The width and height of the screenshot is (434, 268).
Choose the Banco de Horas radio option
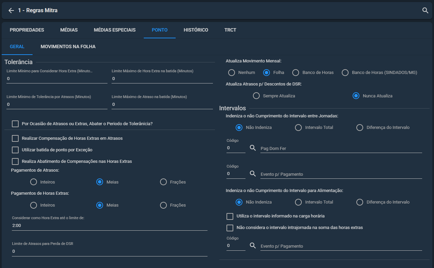[296, 73]
